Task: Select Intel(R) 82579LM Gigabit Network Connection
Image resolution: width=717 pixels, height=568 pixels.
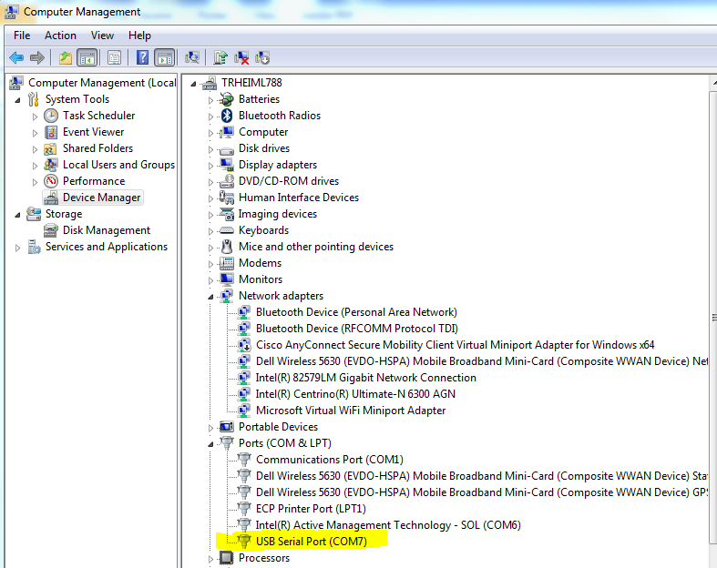Action: tap(365, 378)
